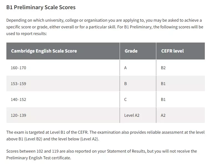Click grade C cell
This screenshot has height=164, width=209.
point(138,100)
